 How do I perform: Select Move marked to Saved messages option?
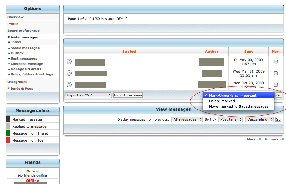coord(238,106)
